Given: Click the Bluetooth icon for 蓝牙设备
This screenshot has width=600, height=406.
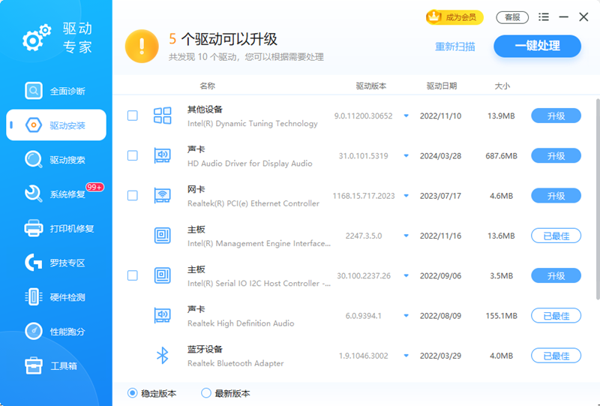Looking at the screenshot, I should [162, 356].
